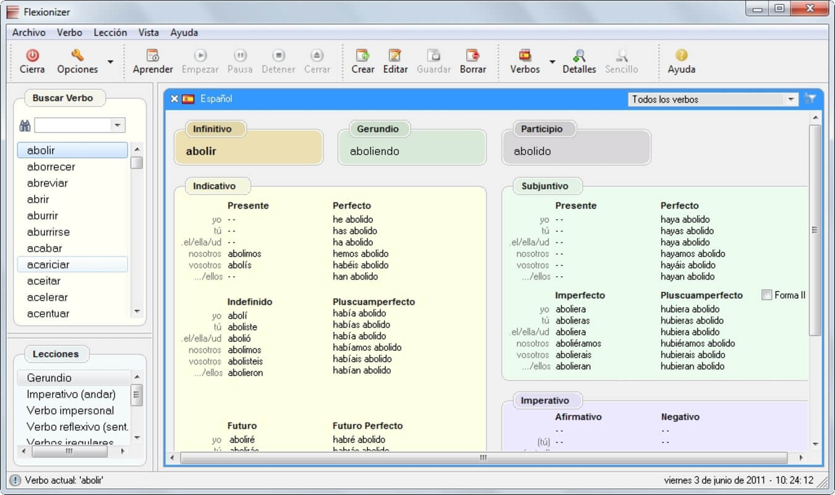Open the Buscar Verbo search dropdown

click(x=118, y=126)
